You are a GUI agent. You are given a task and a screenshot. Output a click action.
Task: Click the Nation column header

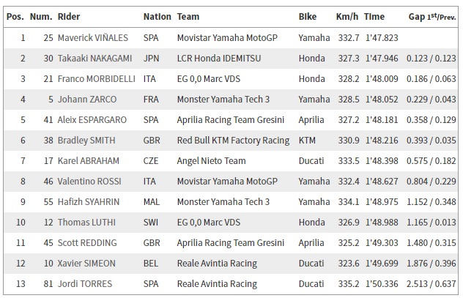pyautogui.click(x=158, y=16)
